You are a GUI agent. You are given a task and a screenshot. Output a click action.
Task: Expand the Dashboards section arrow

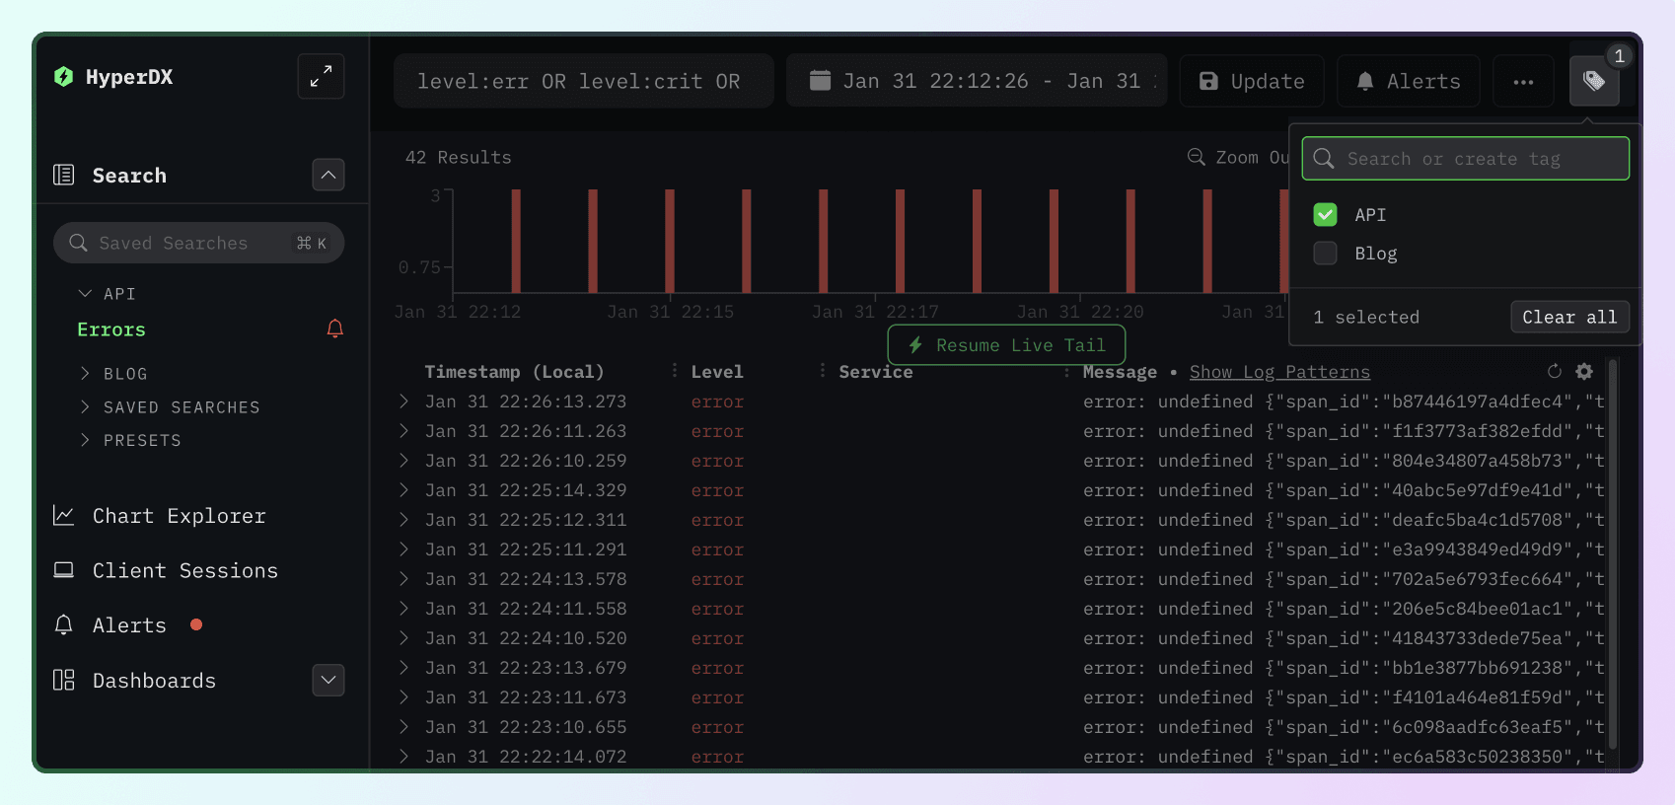point(328,680)
